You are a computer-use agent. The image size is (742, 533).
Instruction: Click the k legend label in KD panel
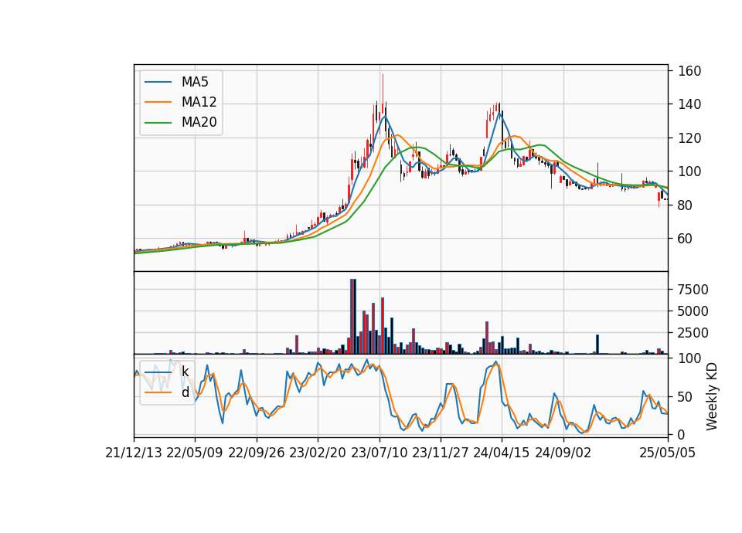185,372
